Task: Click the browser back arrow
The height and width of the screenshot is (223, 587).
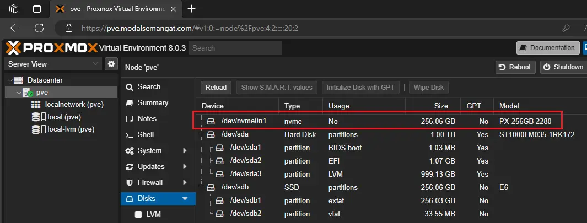Action: tap(14, 28)
